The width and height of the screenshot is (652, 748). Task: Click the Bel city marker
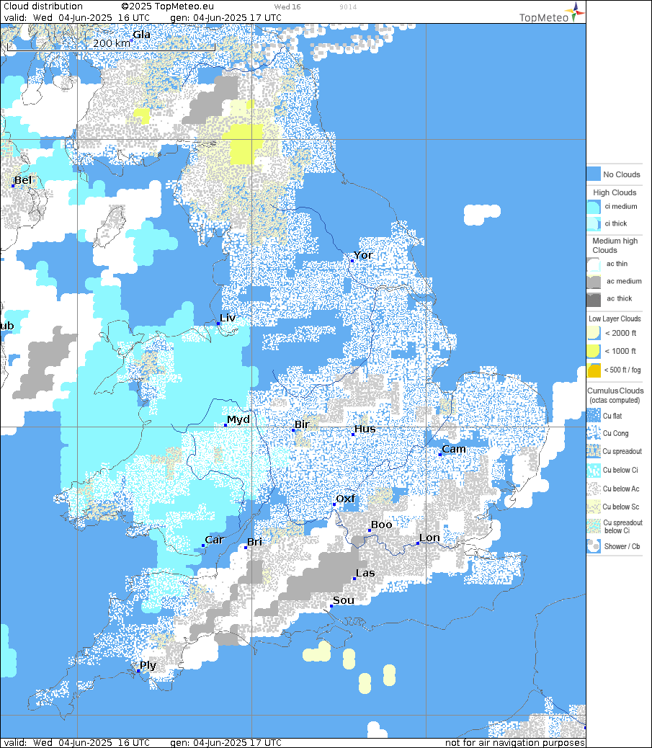click(x=14, y=186)
